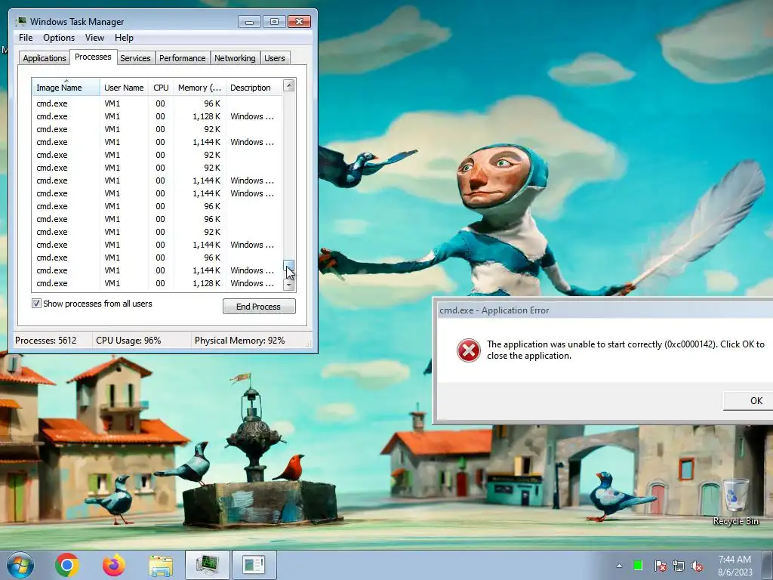
Task: Click the Physical Memory: 92% status entry
Action: (239, 341)
